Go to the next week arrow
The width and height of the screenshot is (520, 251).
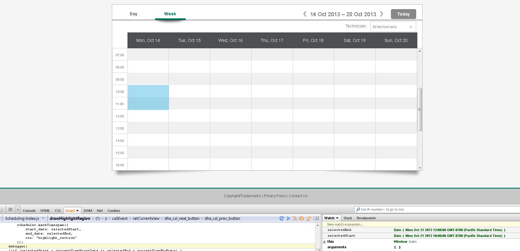point(381,14)
